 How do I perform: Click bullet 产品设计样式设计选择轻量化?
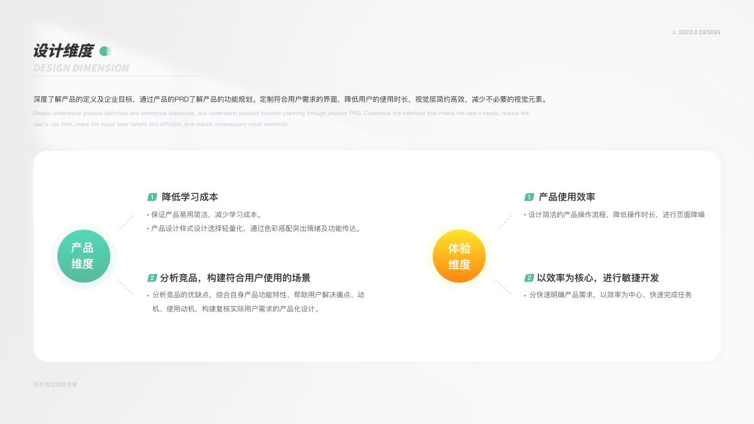click(x=255, y=229)
